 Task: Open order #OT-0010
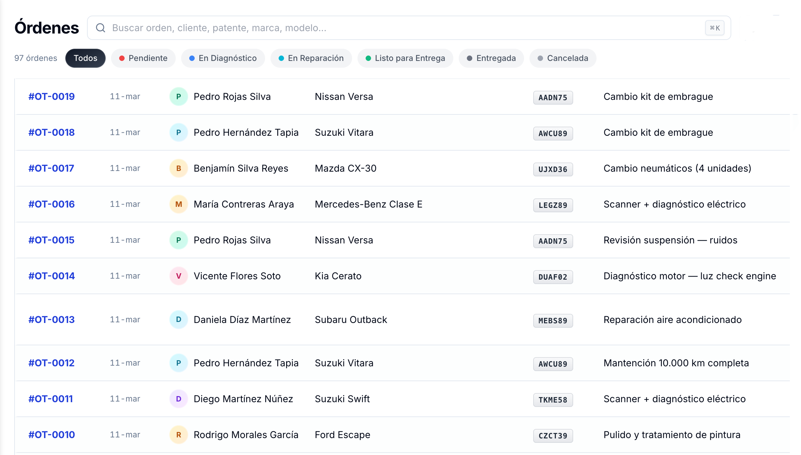(51, 435)
